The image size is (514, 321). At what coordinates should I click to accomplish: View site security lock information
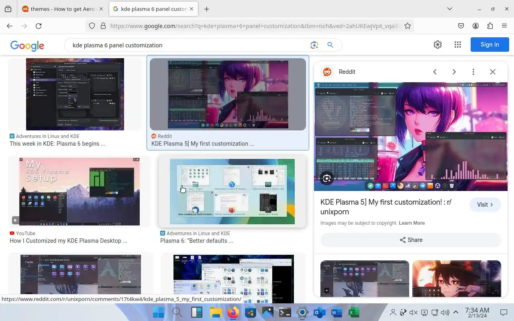point(103,26)
